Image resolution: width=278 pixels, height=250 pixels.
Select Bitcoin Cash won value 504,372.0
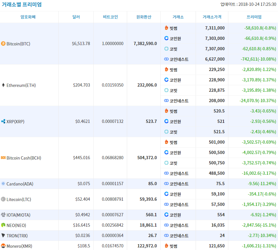tap(147, 158)
